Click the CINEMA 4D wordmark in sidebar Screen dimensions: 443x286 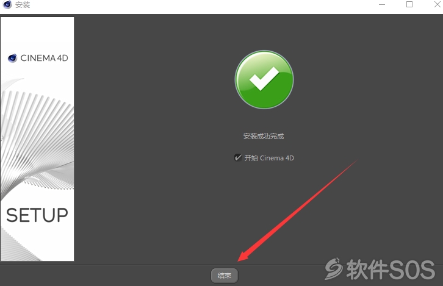45,58
